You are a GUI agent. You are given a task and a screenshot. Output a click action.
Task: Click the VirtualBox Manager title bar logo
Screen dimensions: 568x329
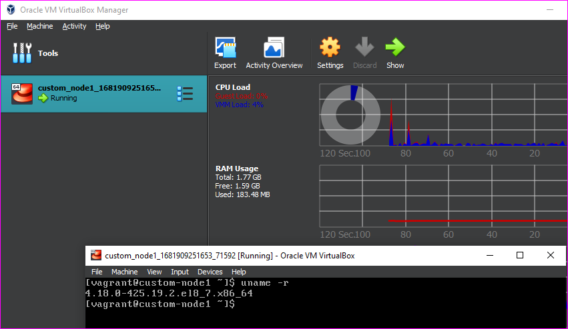(11, 10)
